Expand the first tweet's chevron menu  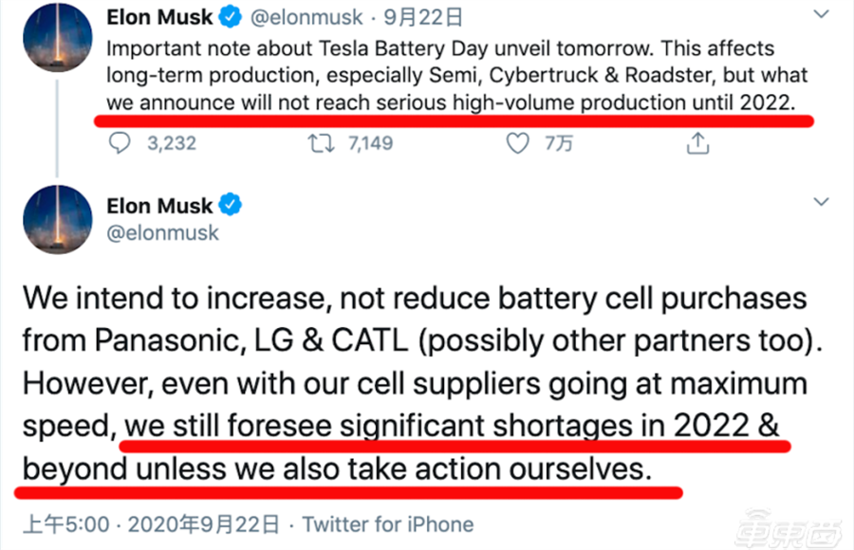(821, 14)
